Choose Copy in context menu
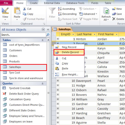Viewport: 125px width, 125px height. (69, 63)
